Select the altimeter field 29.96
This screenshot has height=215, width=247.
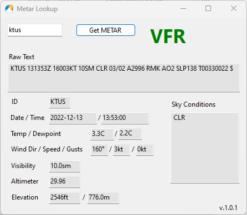tap(65, 181)
